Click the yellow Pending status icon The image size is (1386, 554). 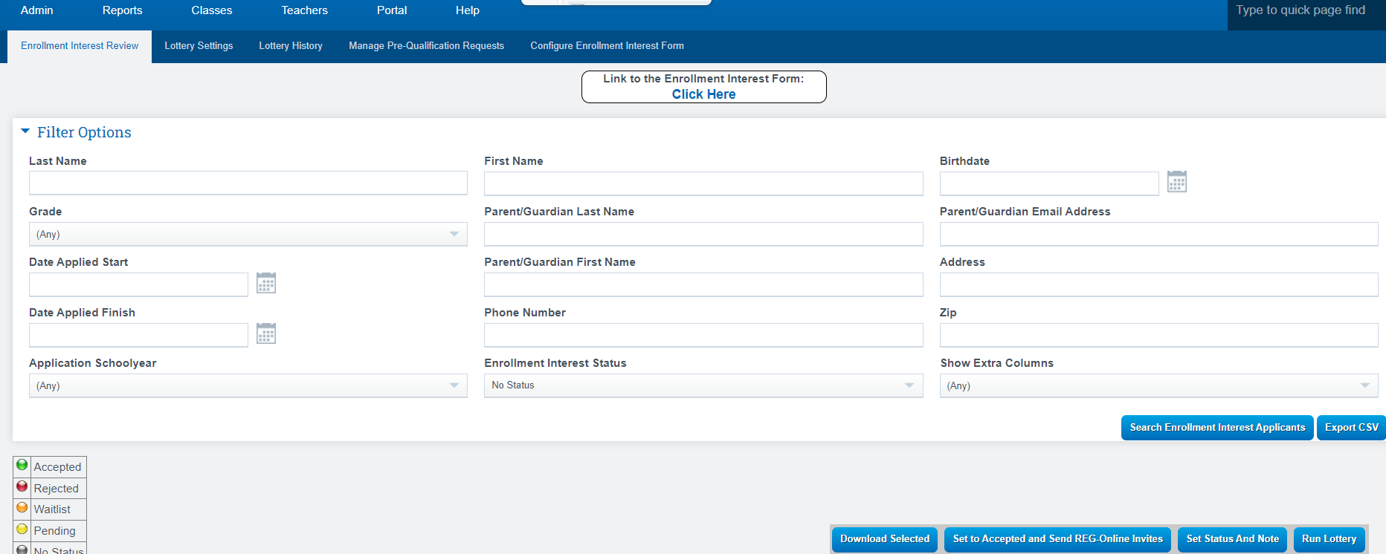pyautogui.click(x=22, y=529)
